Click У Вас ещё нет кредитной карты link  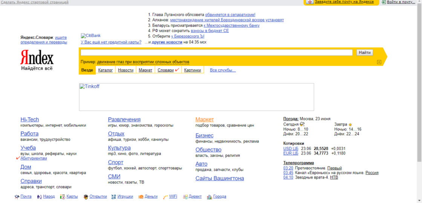tap(111, 42)
